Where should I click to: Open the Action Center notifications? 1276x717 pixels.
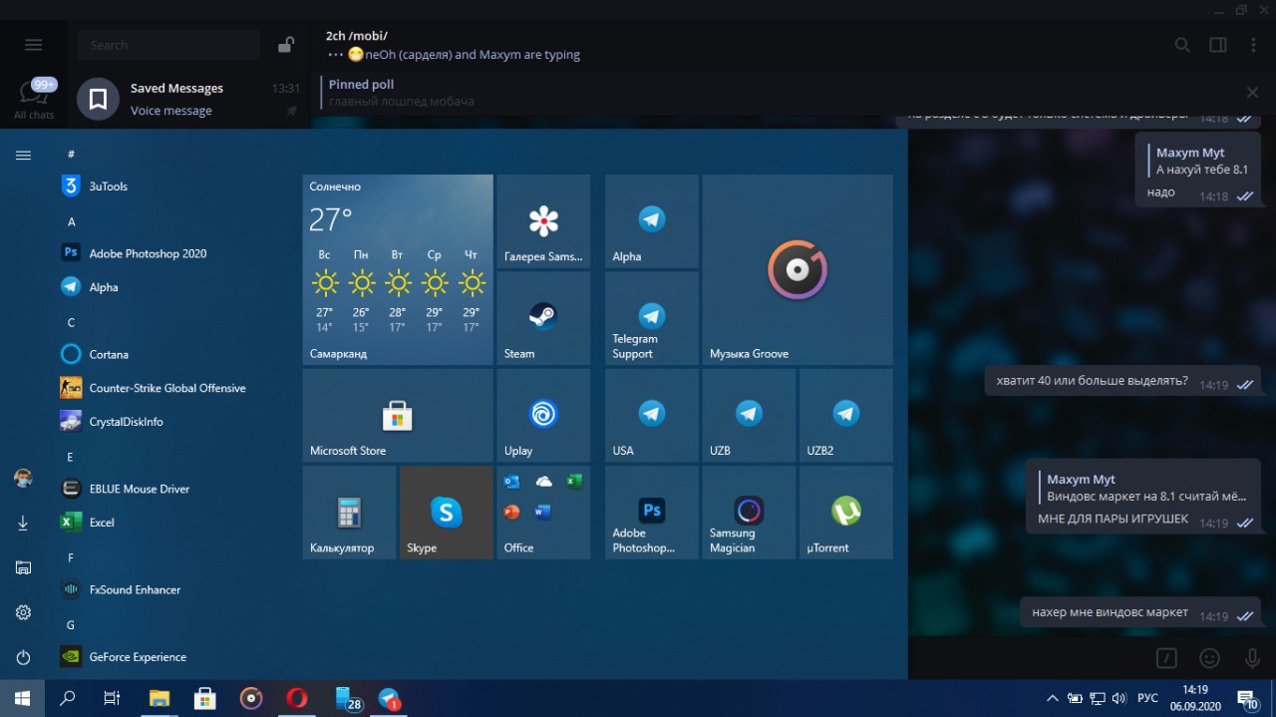[1248, 698]
